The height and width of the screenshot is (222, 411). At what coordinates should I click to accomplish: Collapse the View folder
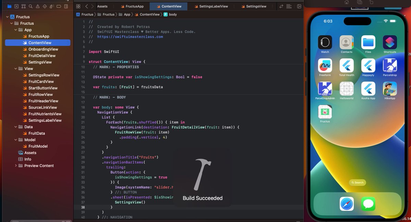tap(16, 68)
